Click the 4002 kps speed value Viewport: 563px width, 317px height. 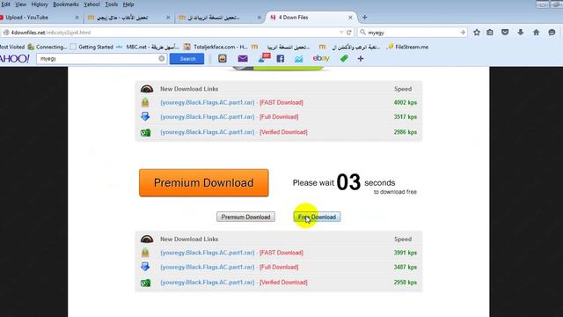406,102
